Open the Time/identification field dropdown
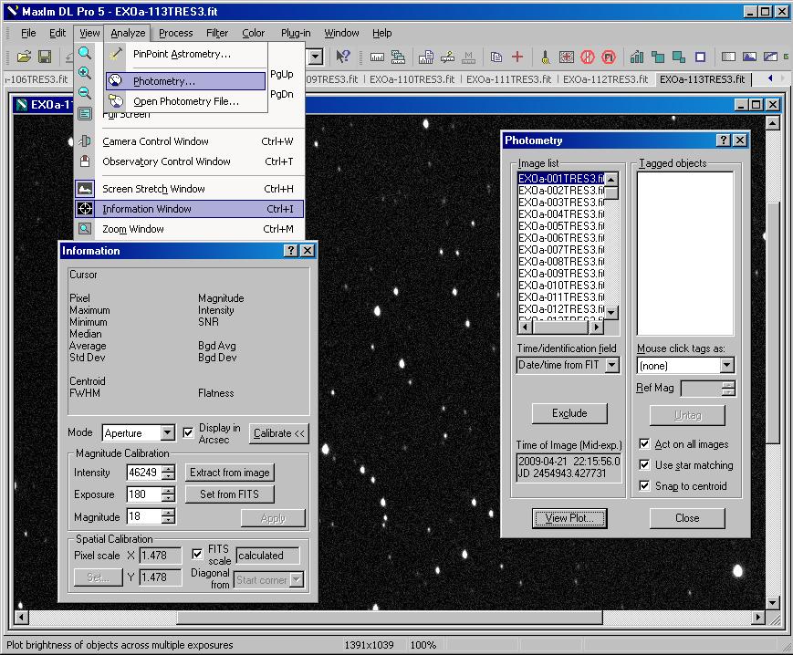793x655 pixels. point(611,366)
